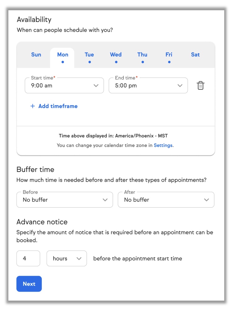Click the Buffer time heading
Viewport: 232px width, 309px height.
[x=35, y=170]
